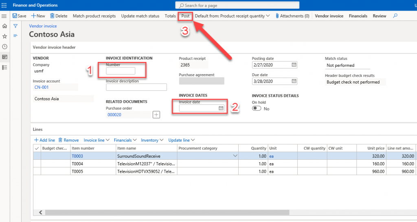This screenshot has height=222, width=417.
Task: Click Product receipt value 2365
Action: click(x=193, y=65)
